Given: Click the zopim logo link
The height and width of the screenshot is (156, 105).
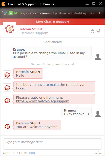Looking at the screenshot, I should 98,153.
